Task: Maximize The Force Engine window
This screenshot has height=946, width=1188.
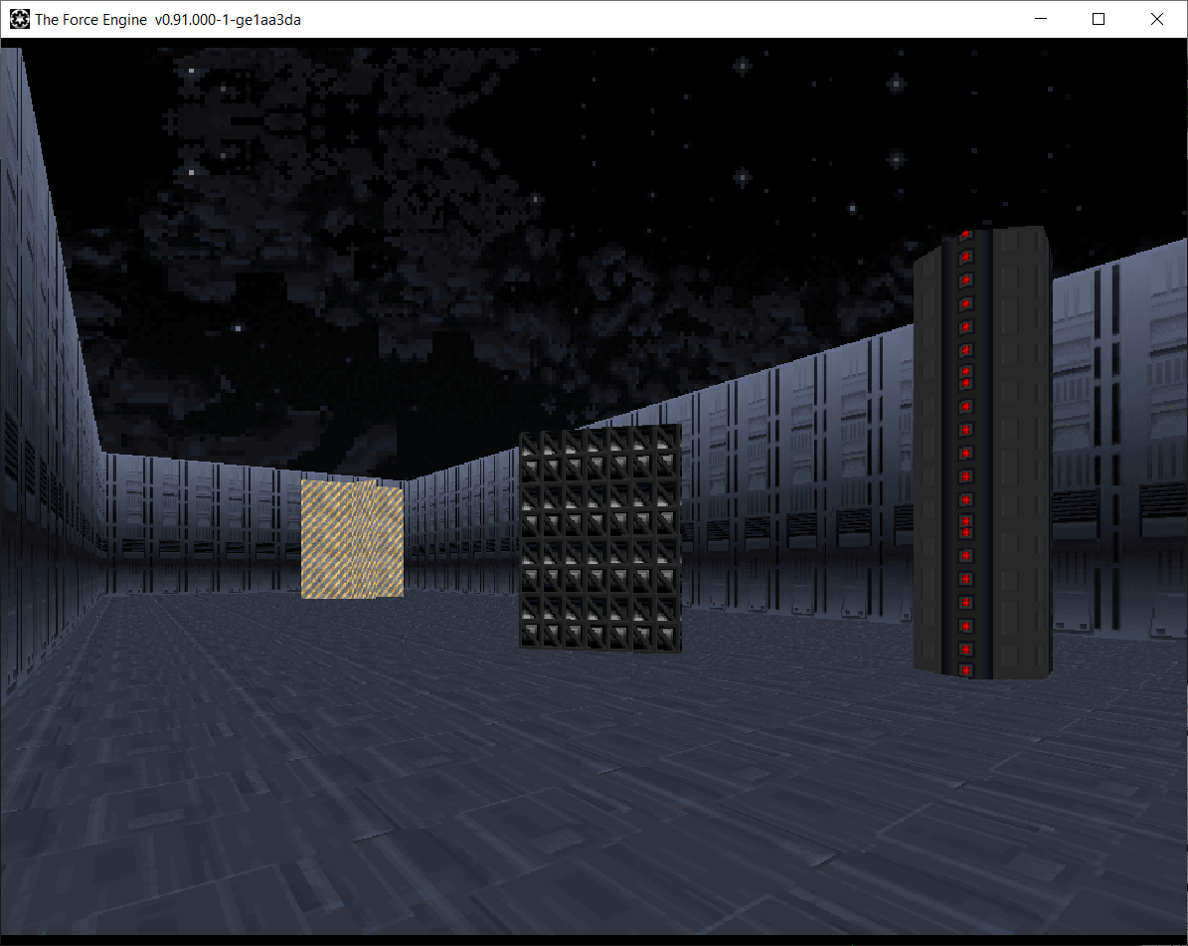Action: tap(1099, 19)
